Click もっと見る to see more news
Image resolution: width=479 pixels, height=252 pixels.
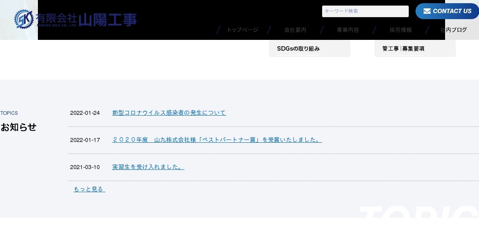click(89, 189)
